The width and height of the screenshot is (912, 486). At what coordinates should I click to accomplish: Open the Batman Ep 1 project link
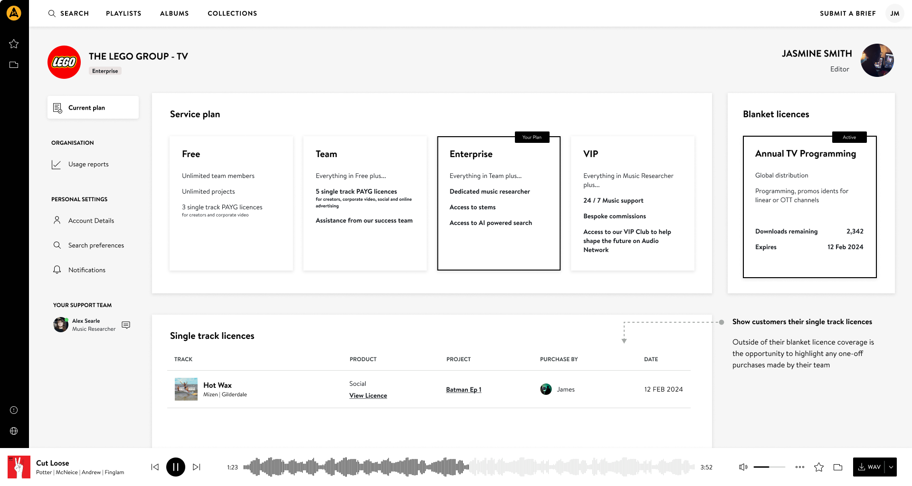pyautogui.click(x=463, y=390)
